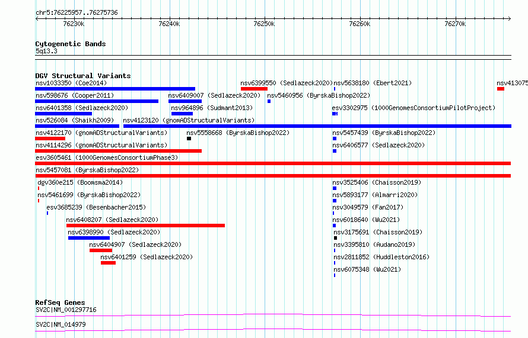Open SV2C|NM_001297716 RefSeq gene label
The image size is (528, 338).
(66, 310)
